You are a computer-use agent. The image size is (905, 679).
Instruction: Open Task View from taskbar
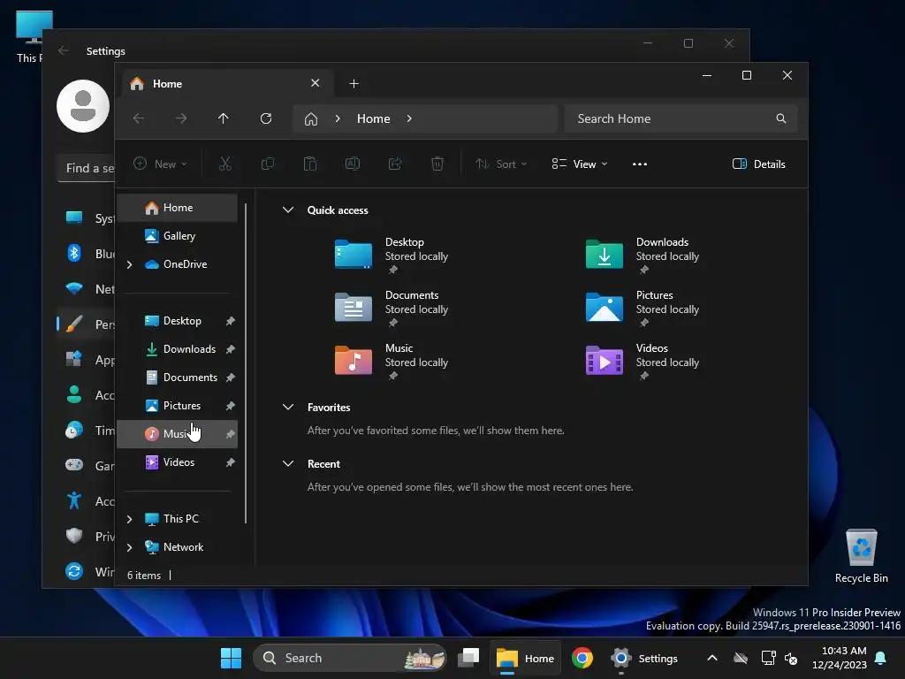(x=468, y=658)
